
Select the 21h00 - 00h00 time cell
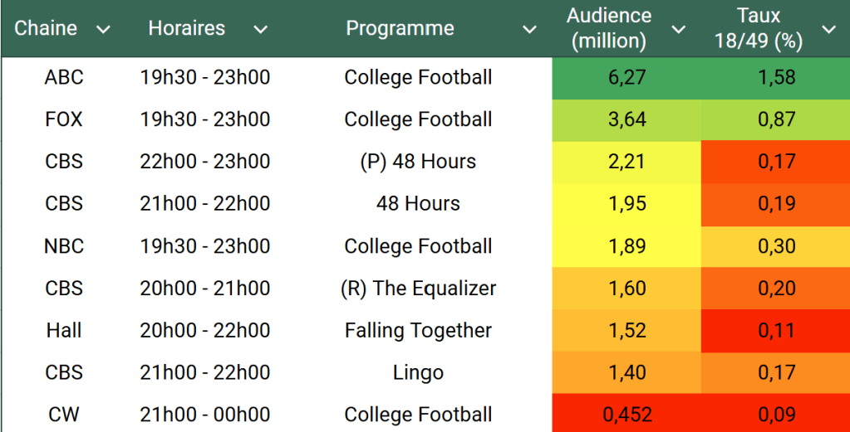tap(205, 415)
